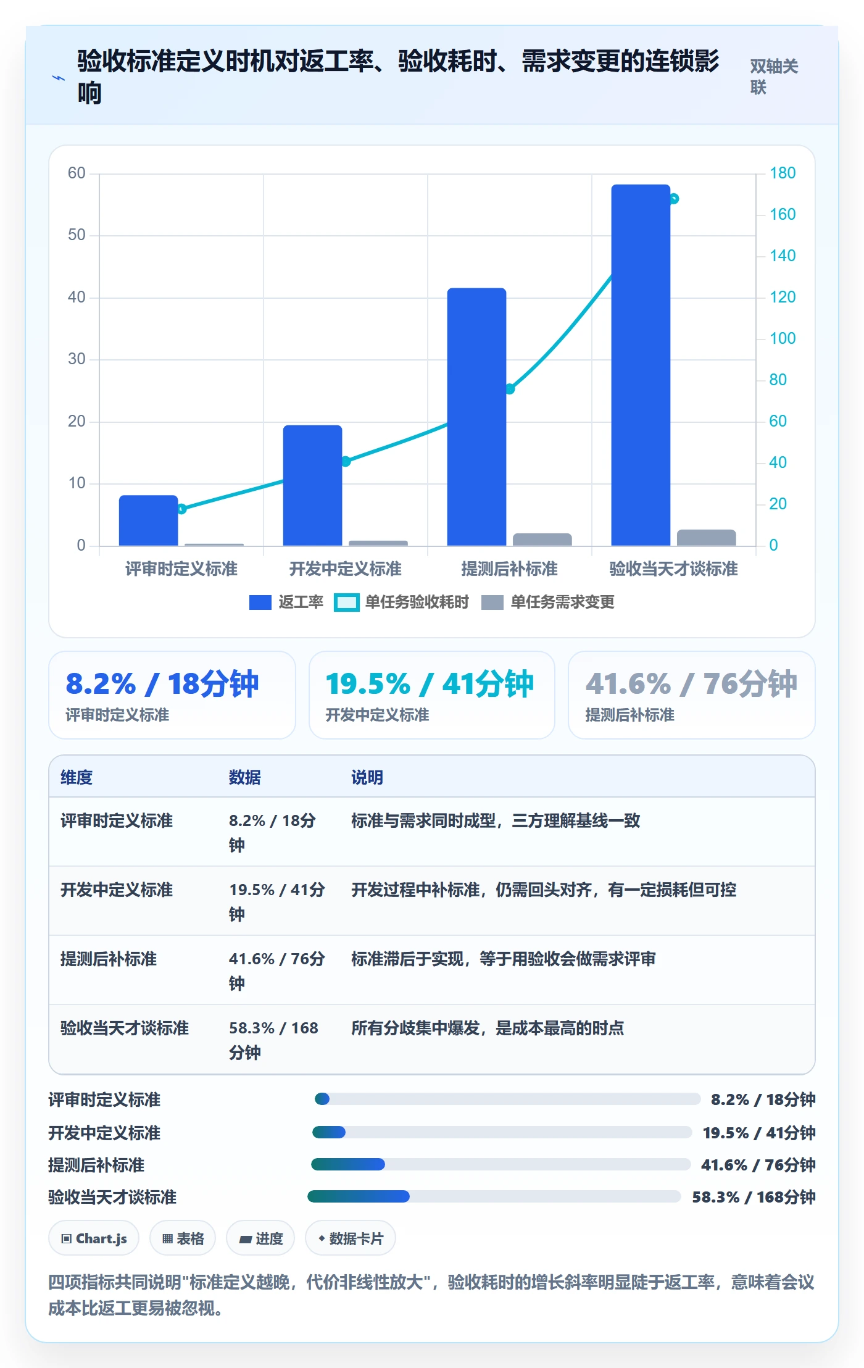Viewport: 864px width, 1368px height.
Task: Click the gray 需求变更 bar for 提测后补标准
Action: click(542, 540)
